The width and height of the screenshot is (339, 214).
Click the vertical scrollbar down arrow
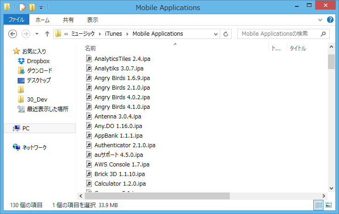(331, 188)
